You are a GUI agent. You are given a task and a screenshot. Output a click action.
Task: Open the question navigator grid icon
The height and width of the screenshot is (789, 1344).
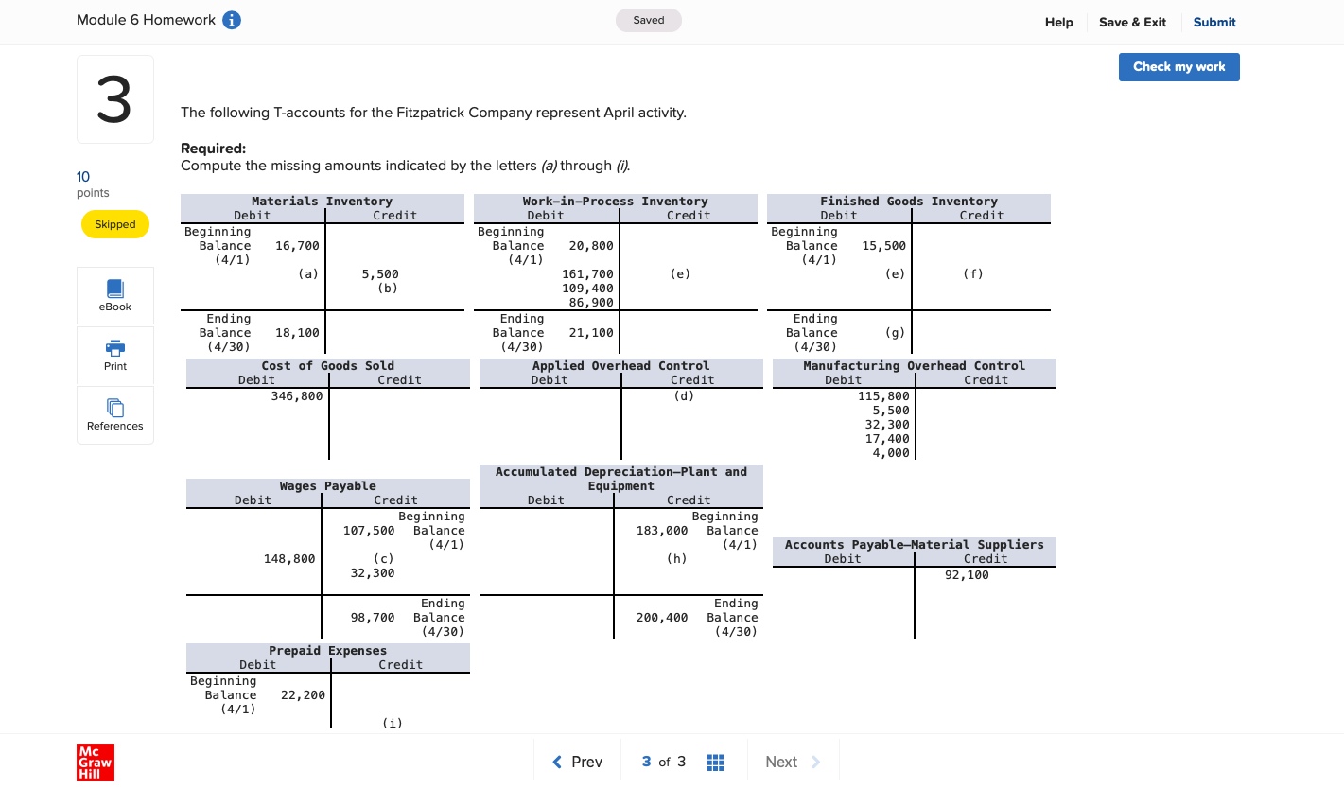point(715,762)
